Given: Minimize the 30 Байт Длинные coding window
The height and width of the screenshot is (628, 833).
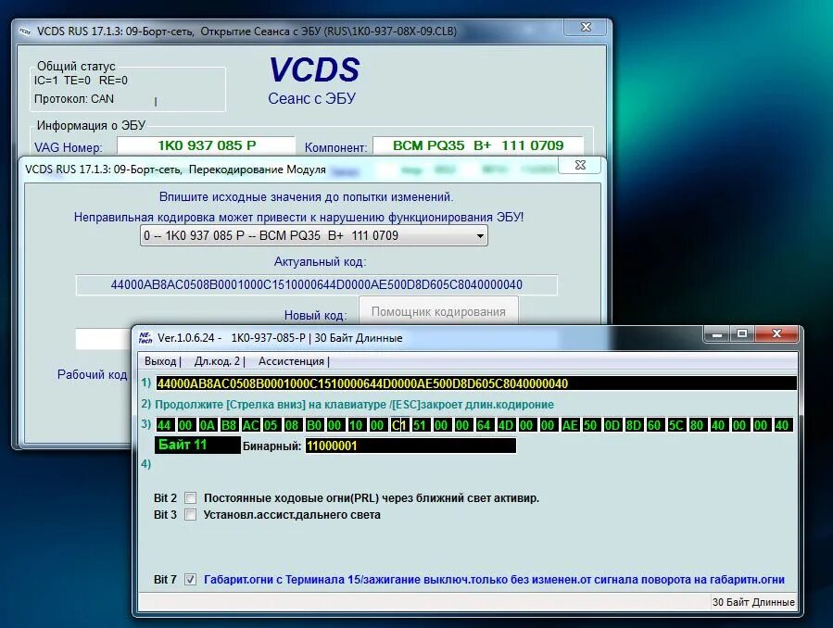Looking at the screenshot, I should [717, 333].
